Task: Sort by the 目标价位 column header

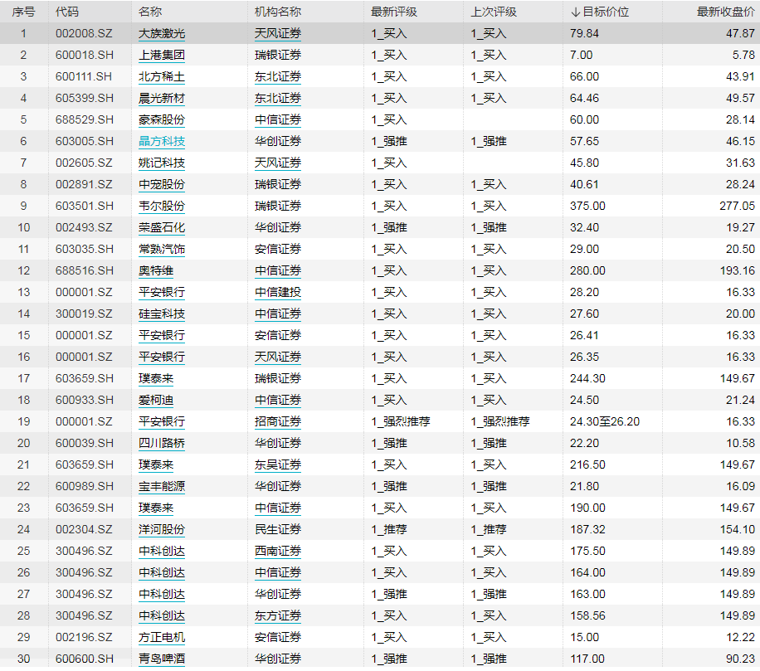Action: pos(600,12)
